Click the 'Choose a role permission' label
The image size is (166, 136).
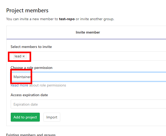[x=31, y=68]
